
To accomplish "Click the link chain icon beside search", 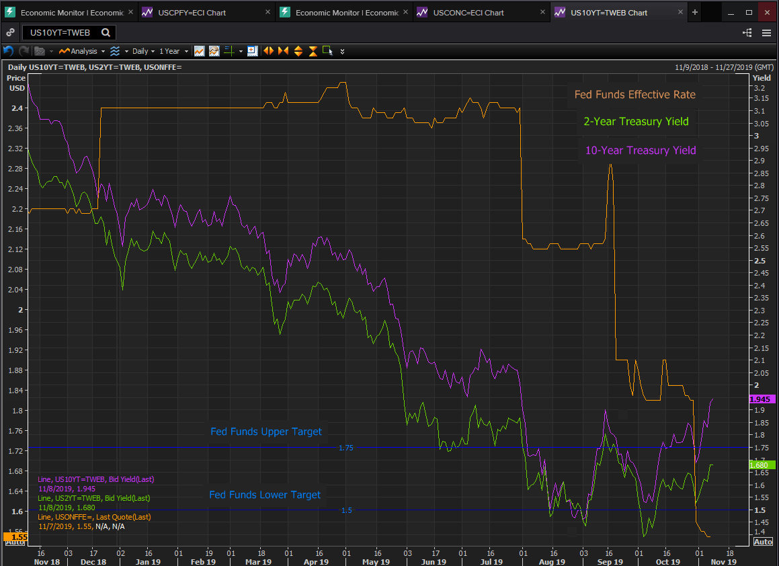I will point(10,32).
